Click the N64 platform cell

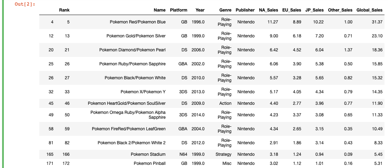click(183, 154)
